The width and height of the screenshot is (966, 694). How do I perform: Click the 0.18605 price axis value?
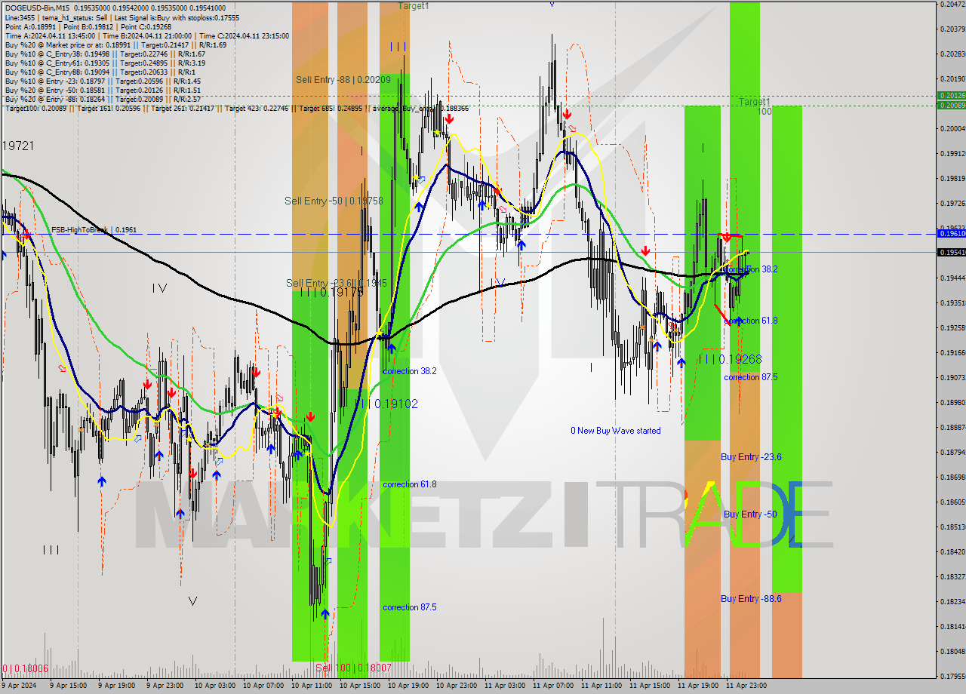[952, 502]
